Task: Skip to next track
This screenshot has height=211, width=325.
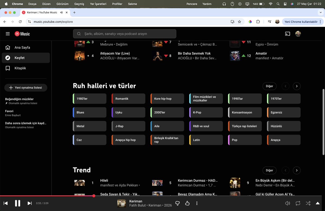Action: pyautogui.click(x=30, y=203)
